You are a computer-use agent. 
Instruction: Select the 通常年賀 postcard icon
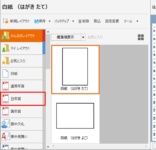(x=5, y=86)
